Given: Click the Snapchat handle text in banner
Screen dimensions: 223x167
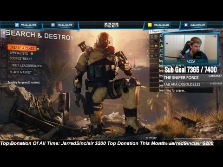Looking at the screenshot, I should (x=162, y=25).
